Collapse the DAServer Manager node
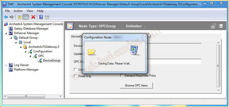229x107 pixels. (6, 33)
